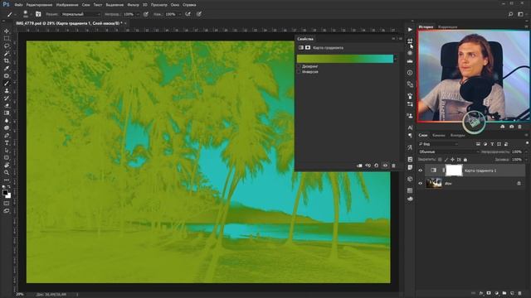Image resolution: width=531 pixels, height=298 pixels.
Task: Collapse the Свойства panel with double arrows
Action: [x=393, y=39]
